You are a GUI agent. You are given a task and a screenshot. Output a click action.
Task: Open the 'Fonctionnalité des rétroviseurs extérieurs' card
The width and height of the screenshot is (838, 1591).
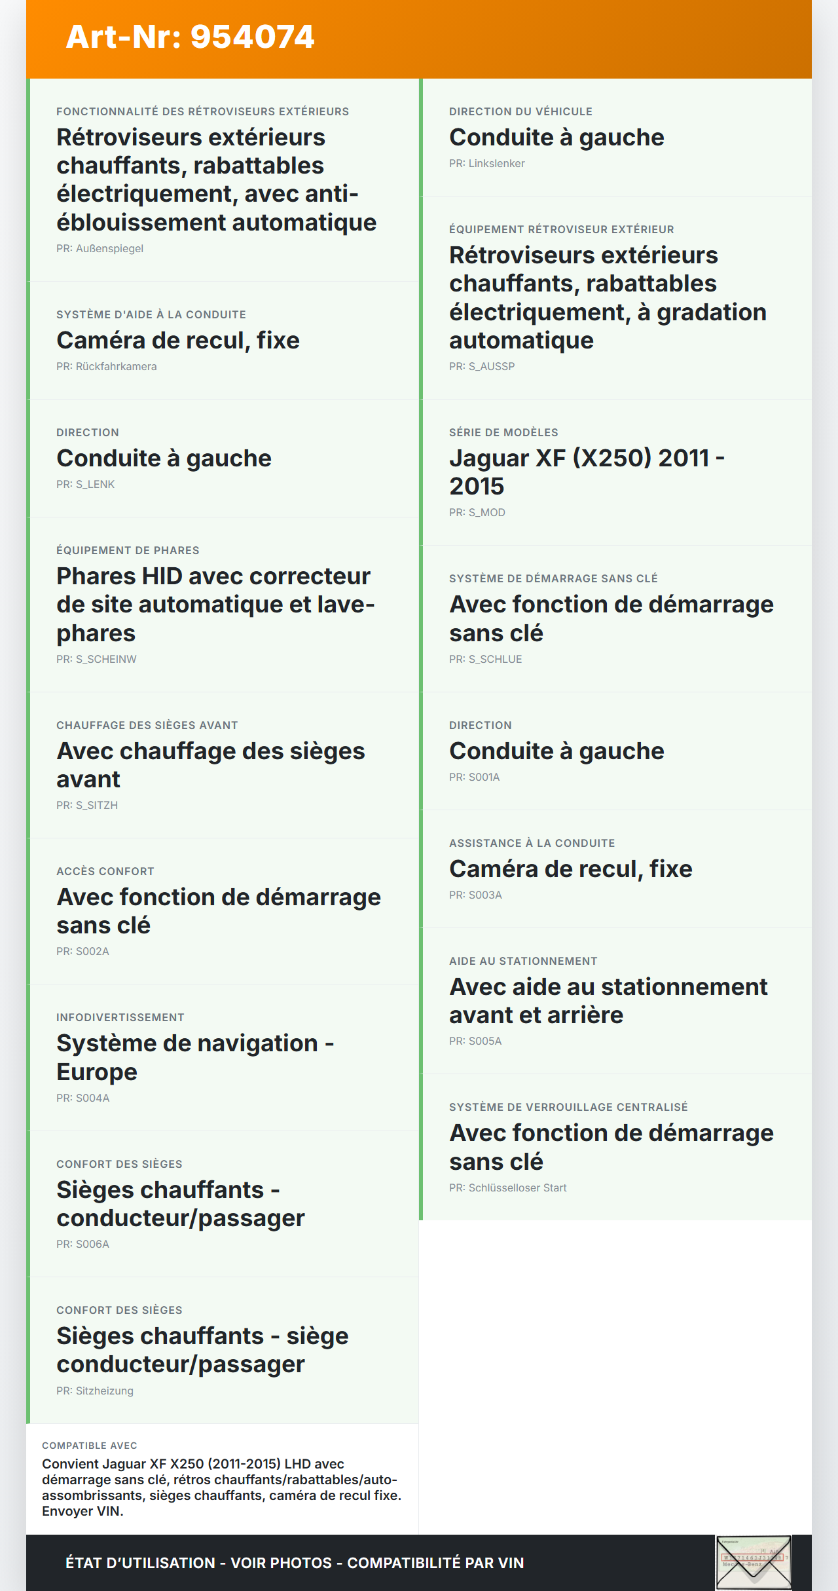(223, 180)
